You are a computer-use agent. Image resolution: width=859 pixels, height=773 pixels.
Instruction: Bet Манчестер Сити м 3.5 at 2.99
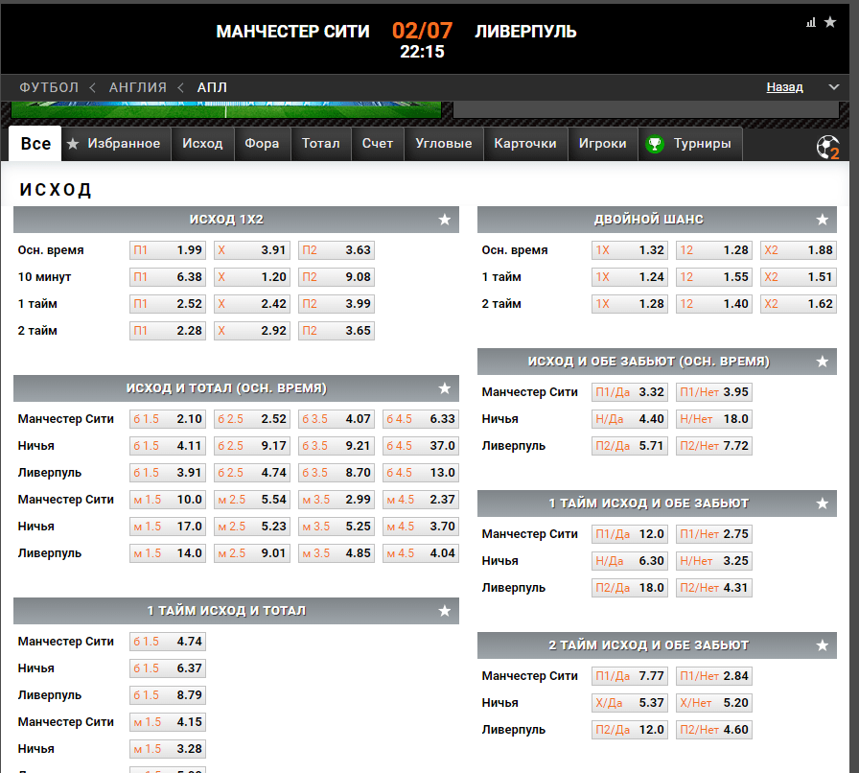point(337,500)
